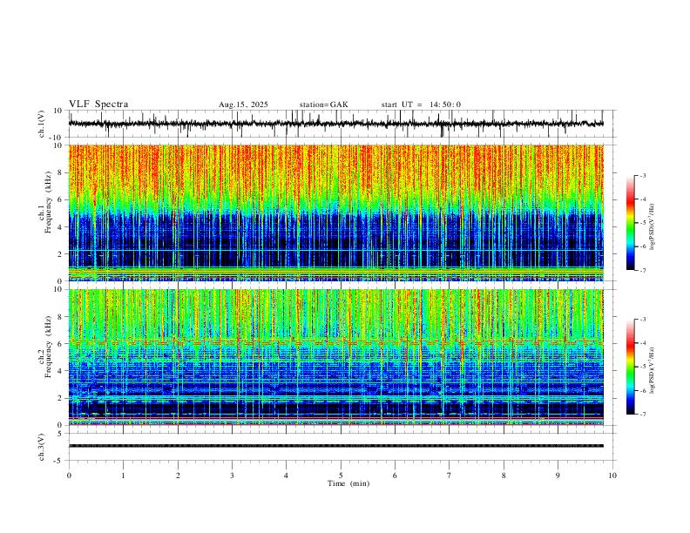This screenshot has width=690, height=533.
Task: Click the time axis tick labeled '7'
Action: [x=450, y=476]
